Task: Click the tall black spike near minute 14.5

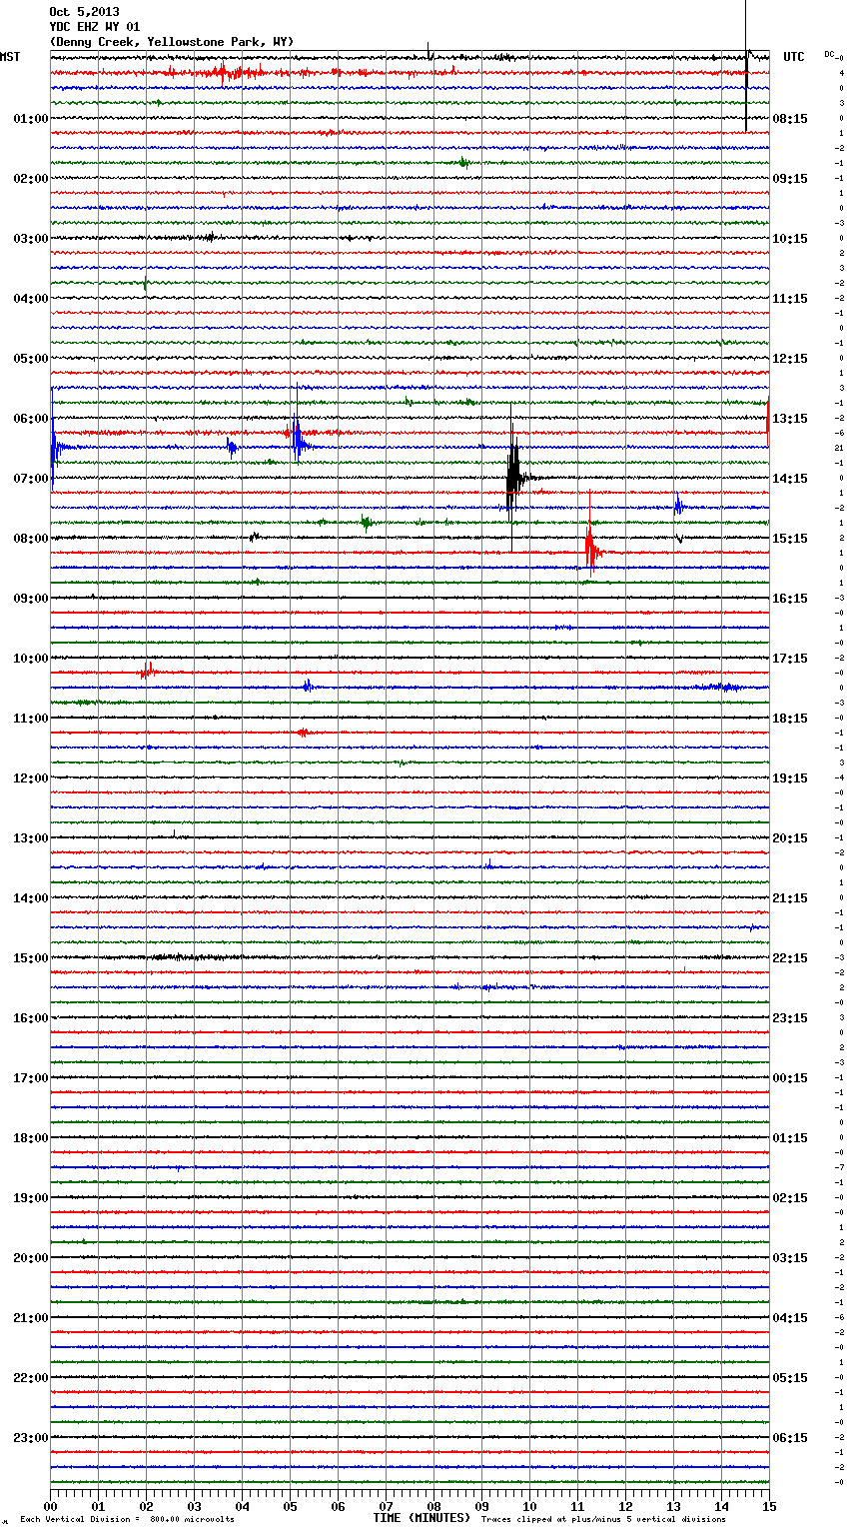Action: point(746,65)
